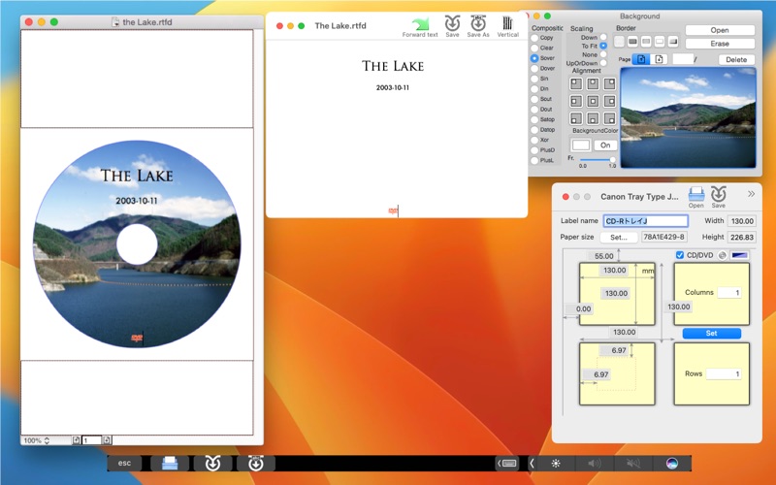
Task: Click the Label name input field
Action: coord(645,221)
